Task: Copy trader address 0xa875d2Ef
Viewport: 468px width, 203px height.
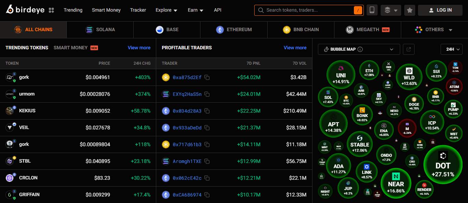Action: (207, 77)
